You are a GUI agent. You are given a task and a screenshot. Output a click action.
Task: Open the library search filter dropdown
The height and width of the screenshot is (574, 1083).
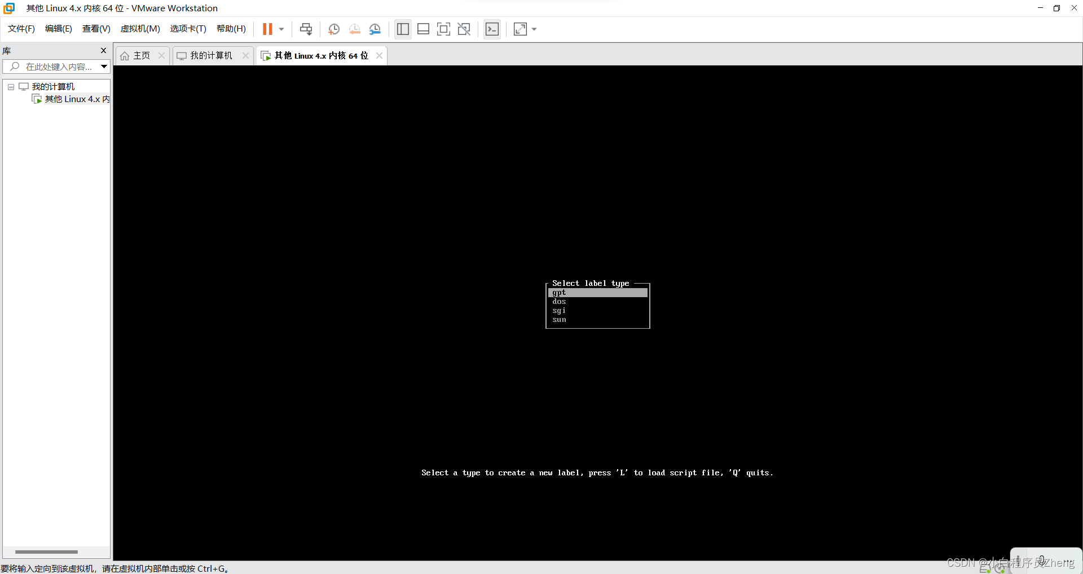click(104, 67)
